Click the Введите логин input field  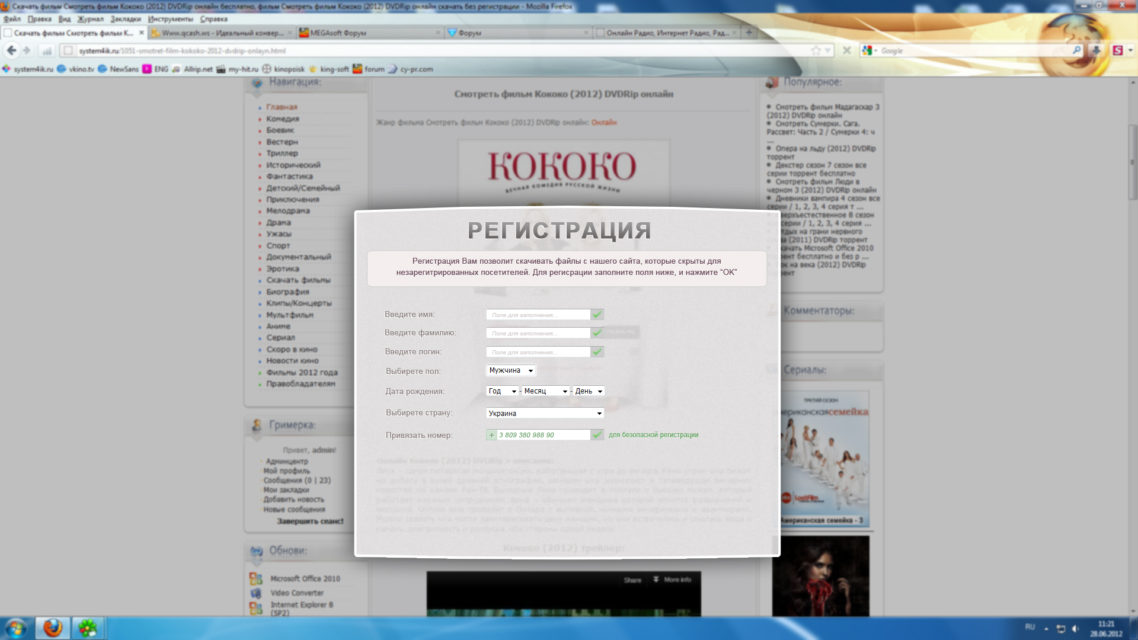coord(538,352)
